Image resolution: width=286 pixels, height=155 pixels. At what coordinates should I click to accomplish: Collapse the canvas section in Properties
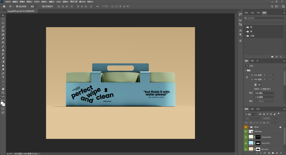tap(245, 70)
